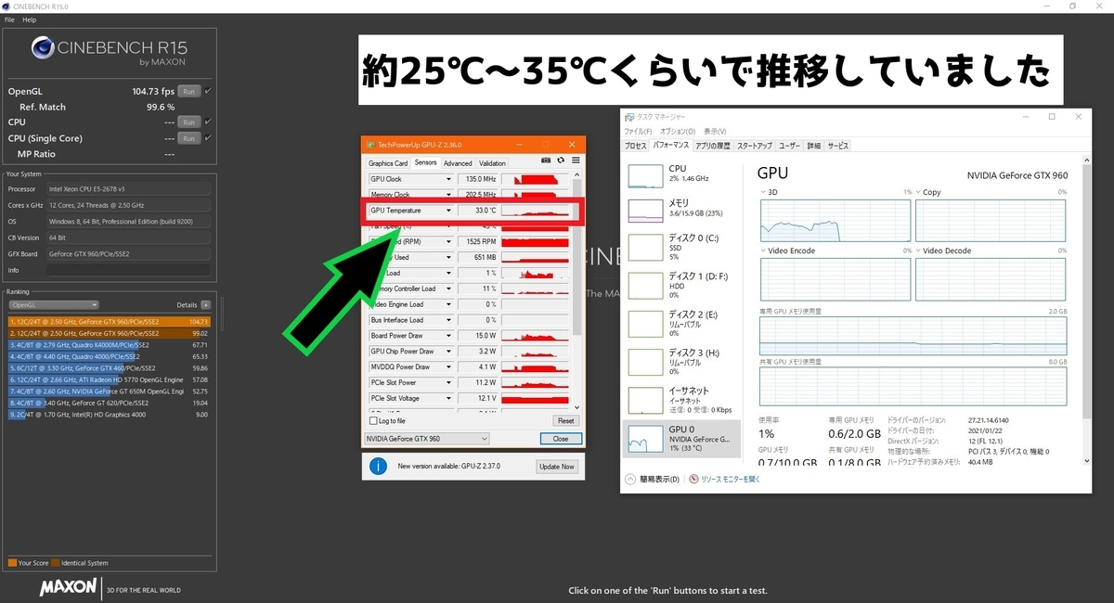Click Reset button in GPU-Z
This screenshot has width=1114, height=603.
pos(565,421)
